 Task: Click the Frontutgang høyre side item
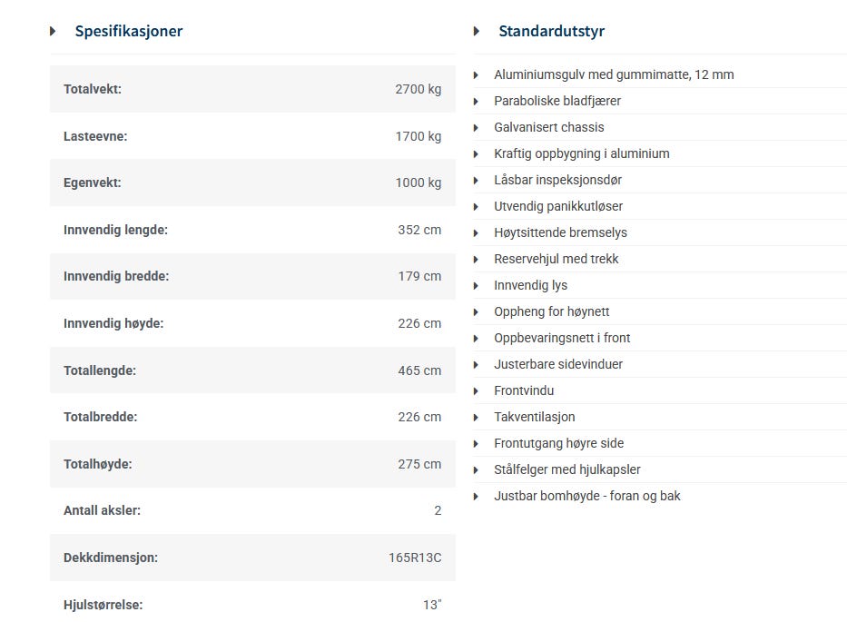pos(558,444)
